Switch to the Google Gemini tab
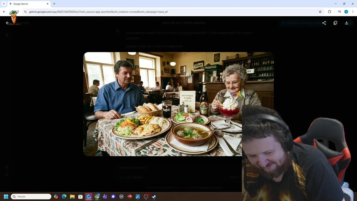357x201 pixels. [29, 4]
